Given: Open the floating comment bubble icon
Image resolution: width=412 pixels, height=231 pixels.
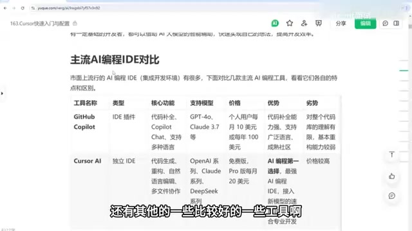Looking at the screenshot, I should (392, 196).
